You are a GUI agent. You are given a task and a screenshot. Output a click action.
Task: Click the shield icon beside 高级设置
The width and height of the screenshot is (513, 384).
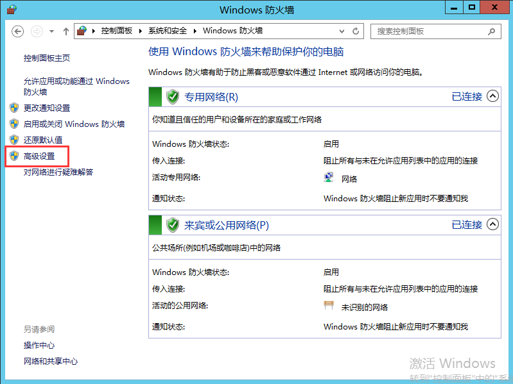pos(14,156)
